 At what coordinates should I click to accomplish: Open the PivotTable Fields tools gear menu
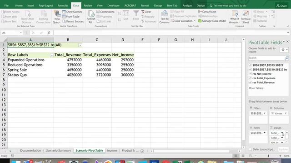click(284, 50)
